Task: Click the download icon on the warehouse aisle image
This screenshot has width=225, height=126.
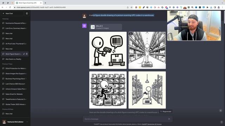Action: (131, 34)
